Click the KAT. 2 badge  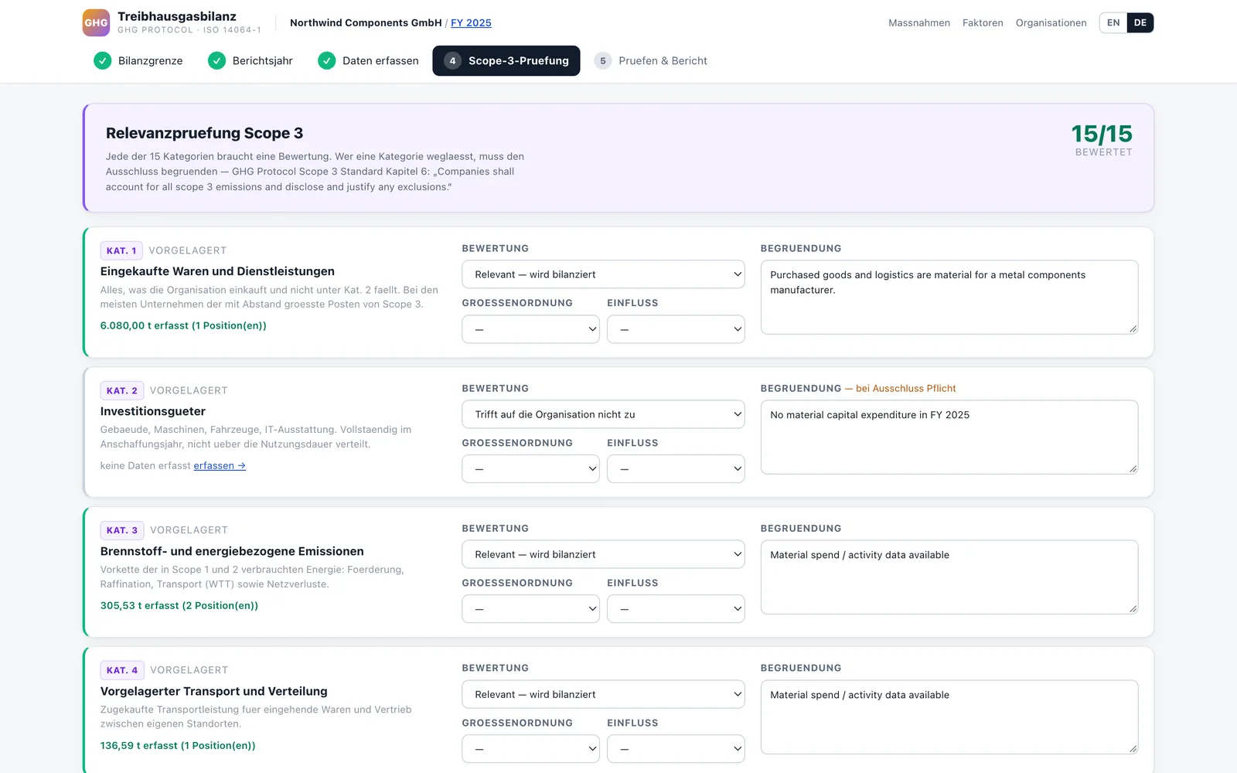click(x=122, y=390)
